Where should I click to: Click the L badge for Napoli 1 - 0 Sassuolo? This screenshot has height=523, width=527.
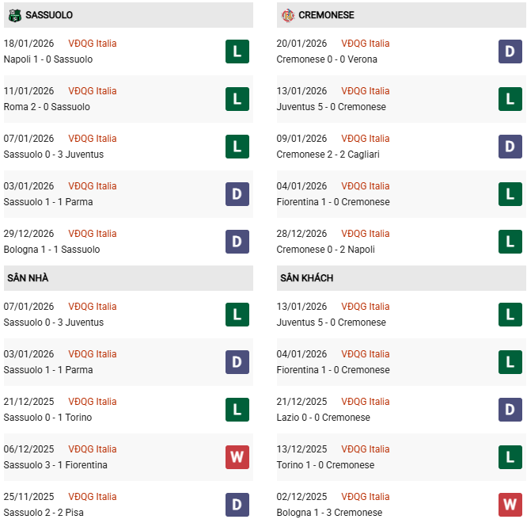tap(237, 52)
